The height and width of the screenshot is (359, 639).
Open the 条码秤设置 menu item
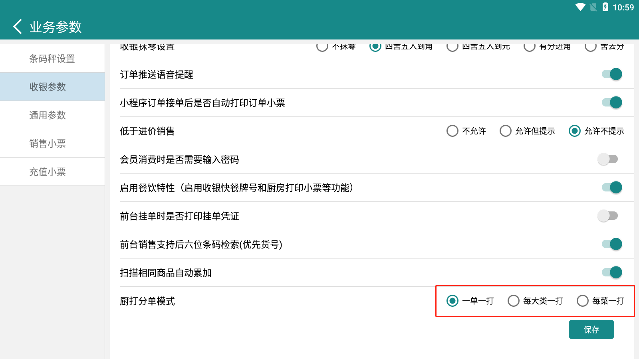tap(52, 59)
